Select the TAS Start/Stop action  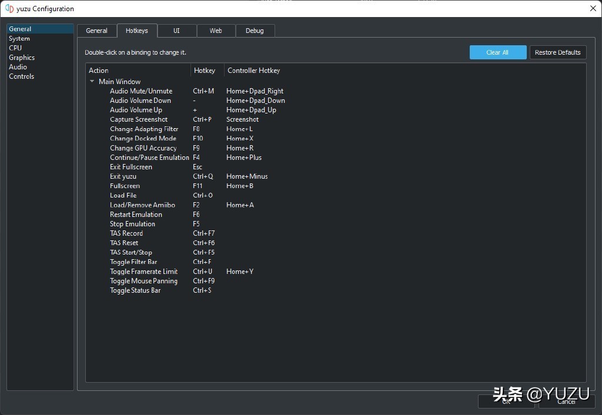click(x=131, y=253)
